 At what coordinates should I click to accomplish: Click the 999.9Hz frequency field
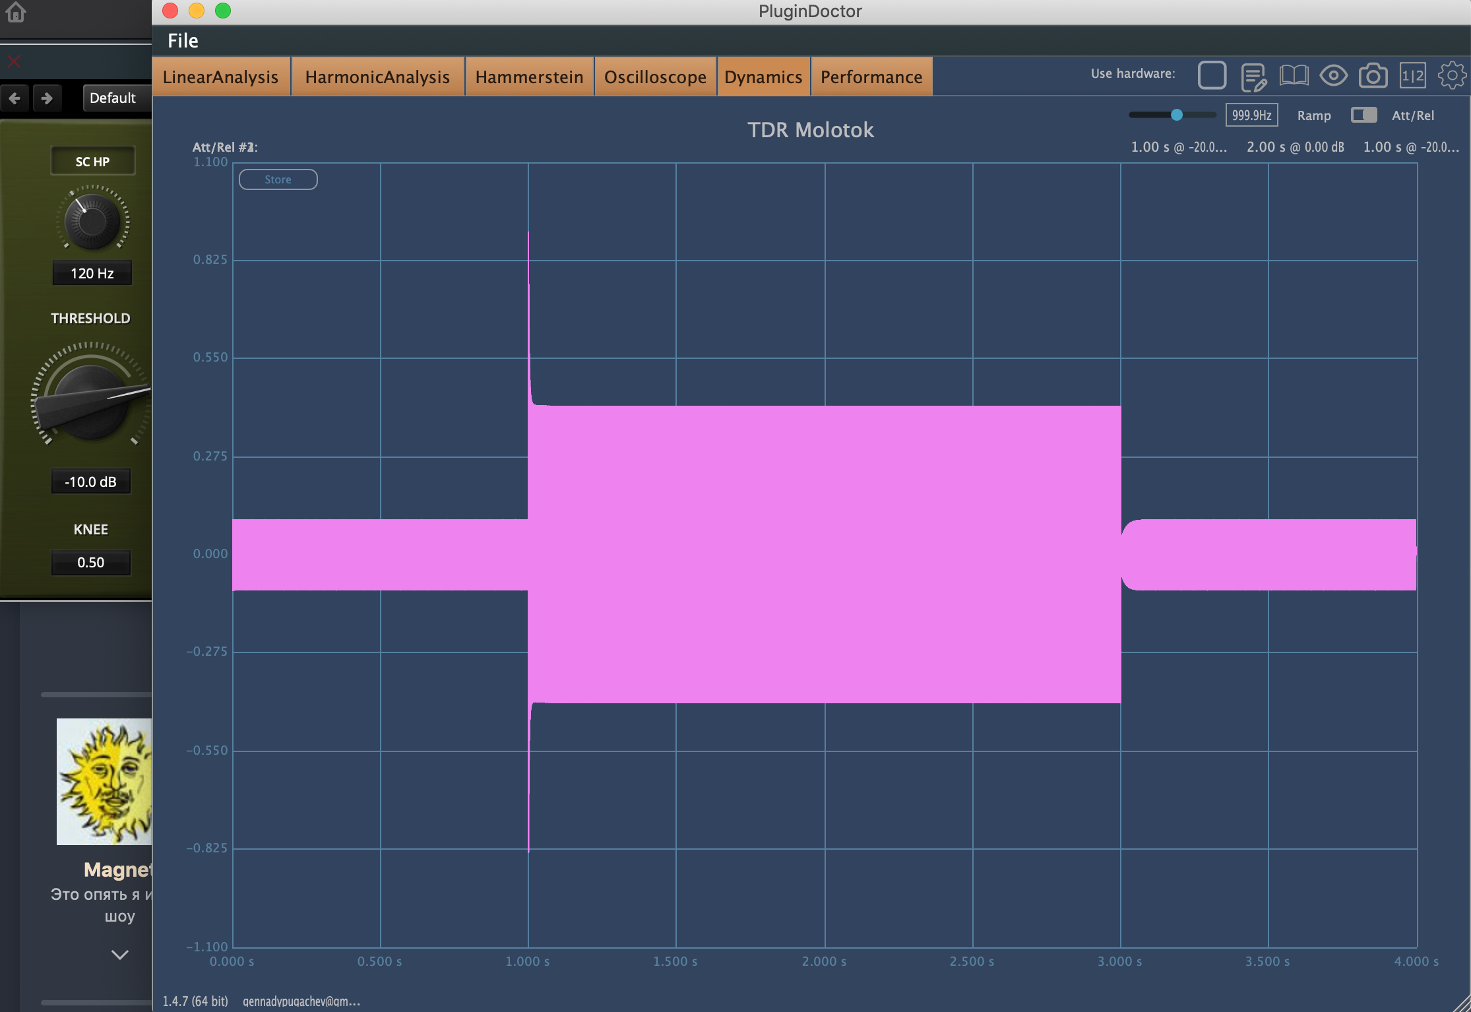(1251, 115)
